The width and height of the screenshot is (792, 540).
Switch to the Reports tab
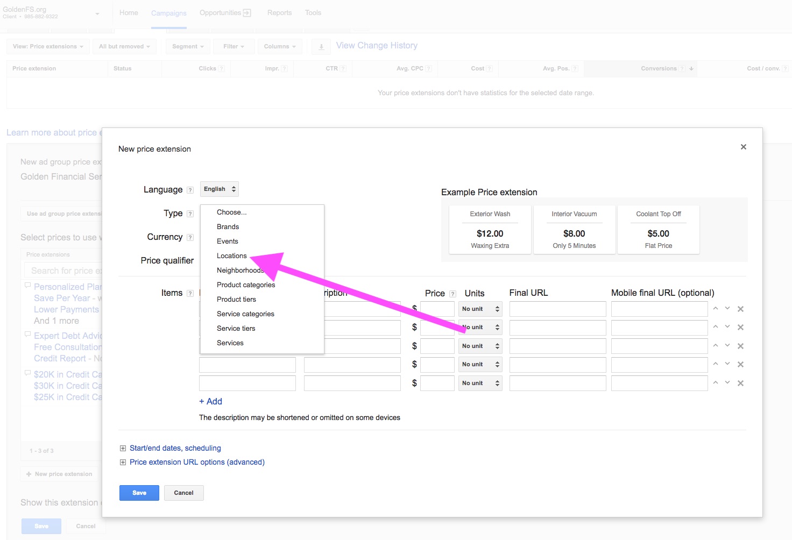(279, 13)
